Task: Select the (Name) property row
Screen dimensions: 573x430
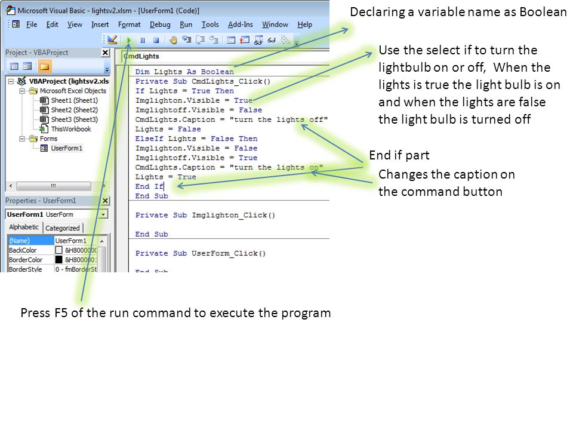Action: coord(53,241)
